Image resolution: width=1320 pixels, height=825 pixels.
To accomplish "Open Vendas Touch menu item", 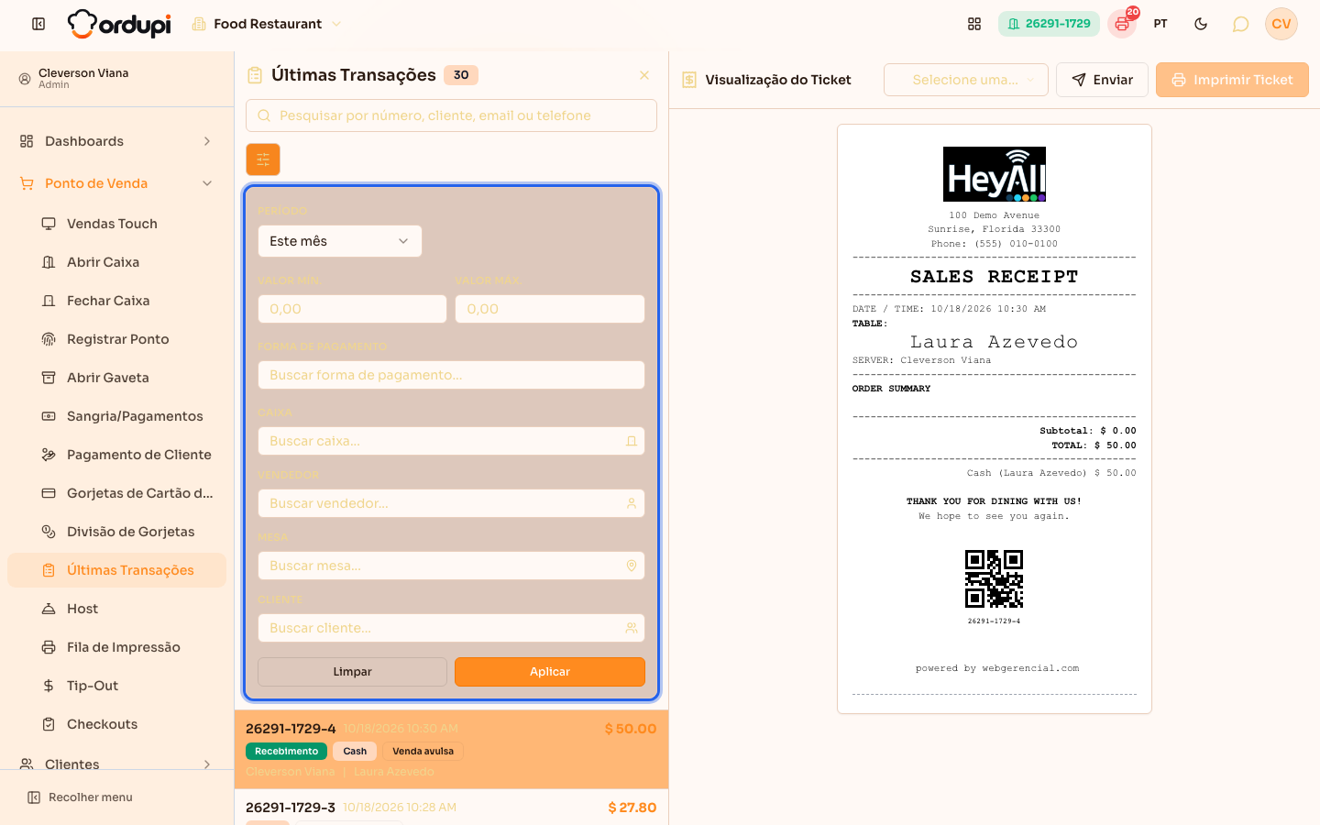I will tap(116, 224).
